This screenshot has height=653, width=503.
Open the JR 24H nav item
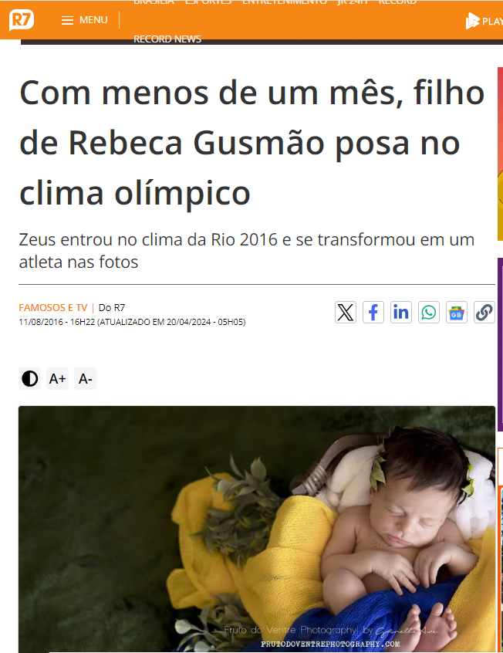[x=353, y=2]
